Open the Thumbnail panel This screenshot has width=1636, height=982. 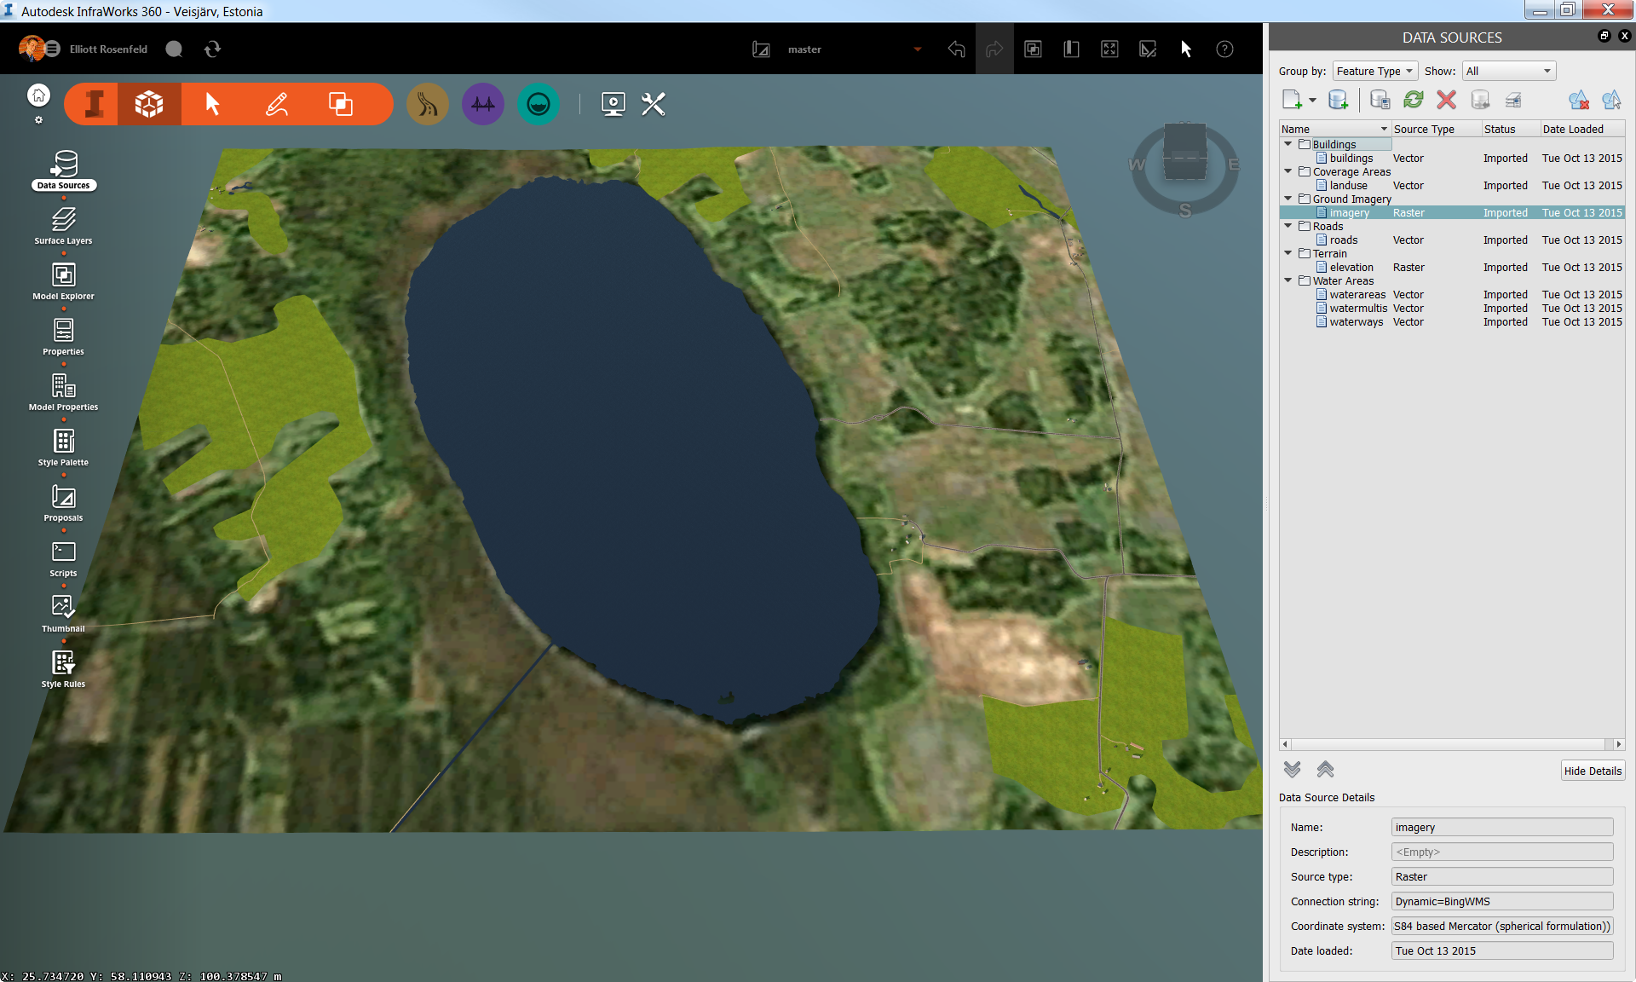pyautogui.click(x=62, y=609)
